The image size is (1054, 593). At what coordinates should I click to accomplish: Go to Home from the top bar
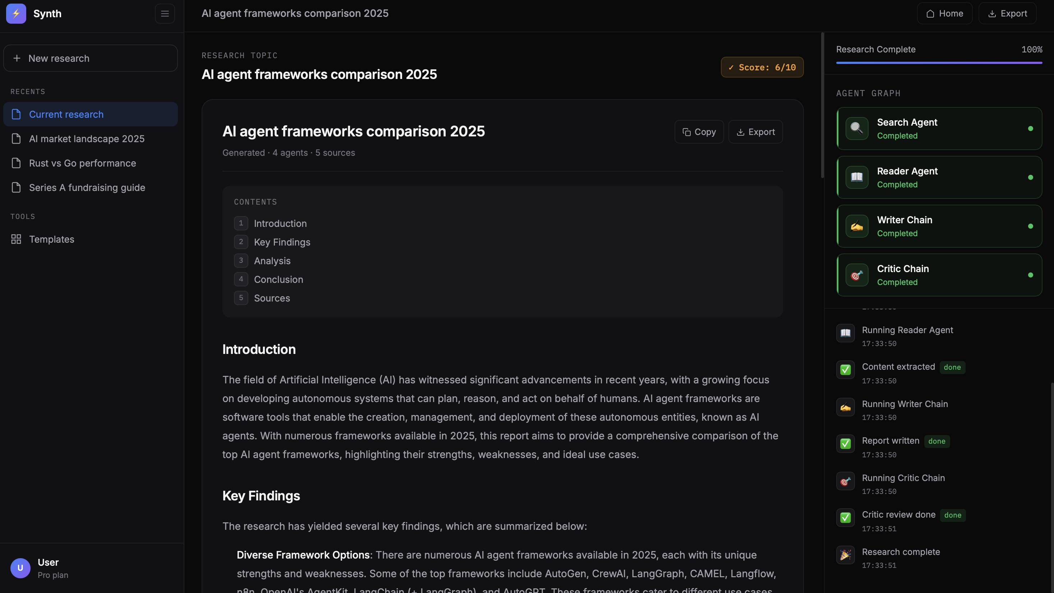tap(944, 14)
